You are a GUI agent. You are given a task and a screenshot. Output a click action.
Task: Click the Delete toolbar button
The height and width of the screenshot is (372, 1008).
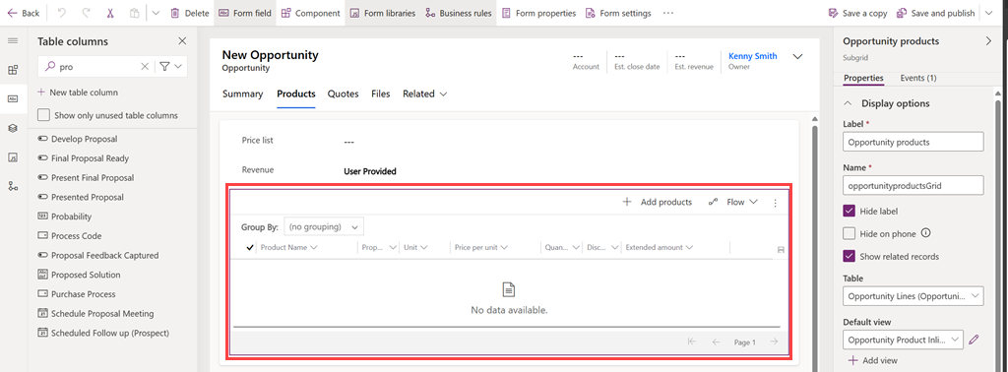(x=190, y=13)
